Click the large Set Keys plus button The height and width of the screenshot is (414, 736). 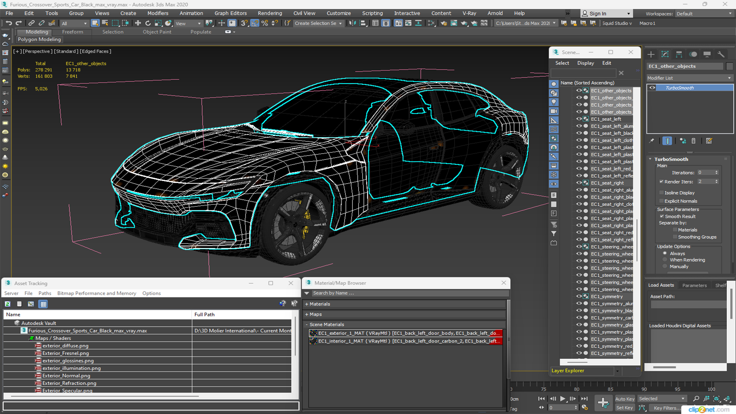pyautogui.click(x=603, y=403)
